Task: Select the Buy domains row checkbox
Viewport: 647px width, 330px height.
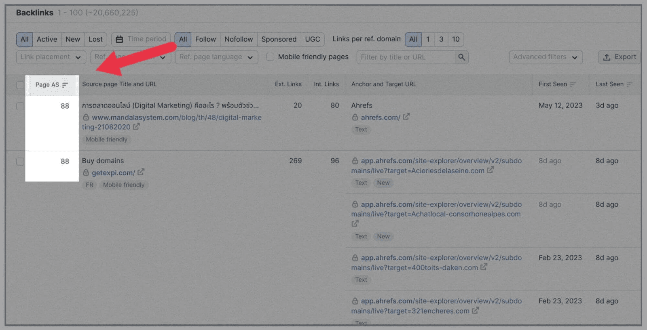Action: 20,162
